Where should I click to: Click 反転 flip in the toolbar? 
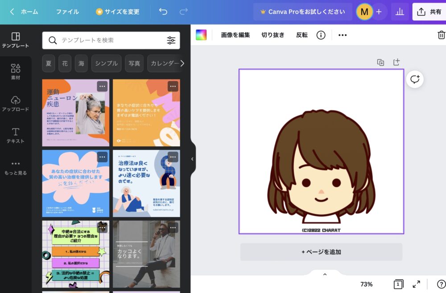click(302, 35)
